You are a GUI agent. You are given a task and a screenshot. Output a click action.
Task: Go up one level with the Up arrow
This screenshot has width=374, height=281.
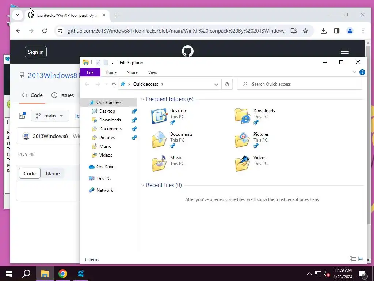(x=114, y=84)
